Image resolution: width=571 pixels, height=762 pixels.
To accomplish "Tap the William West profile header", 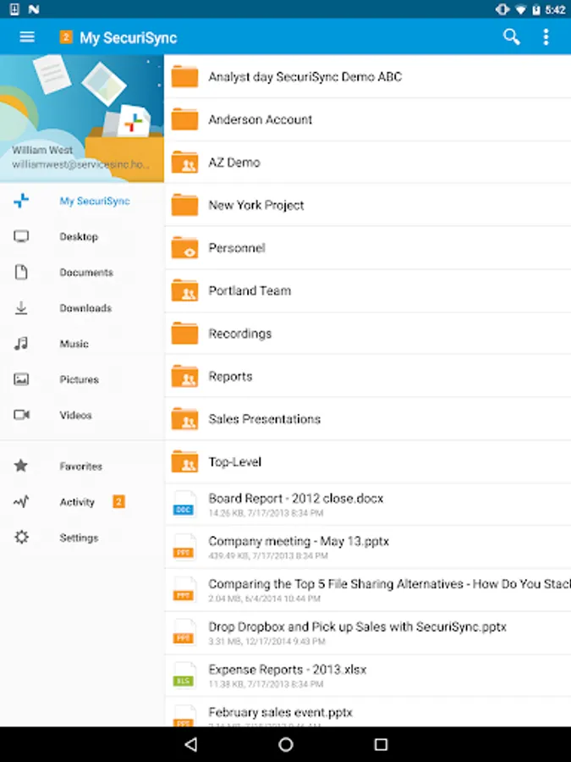I will [x=82, y=118].
